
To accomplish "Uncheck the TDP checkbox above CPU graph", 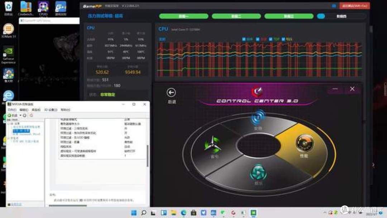I will (270, 39).
